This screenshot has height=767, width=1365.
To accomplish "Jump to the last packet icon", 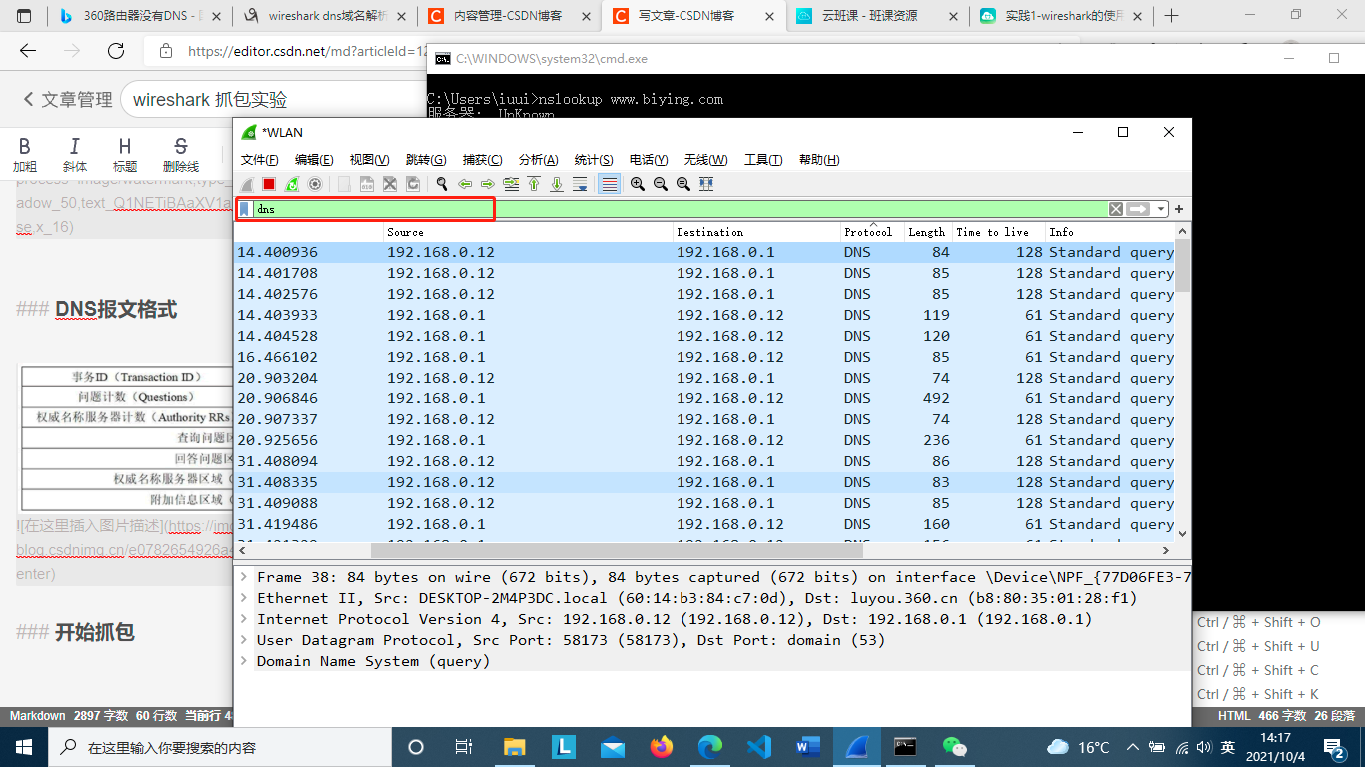I will 556,184.
